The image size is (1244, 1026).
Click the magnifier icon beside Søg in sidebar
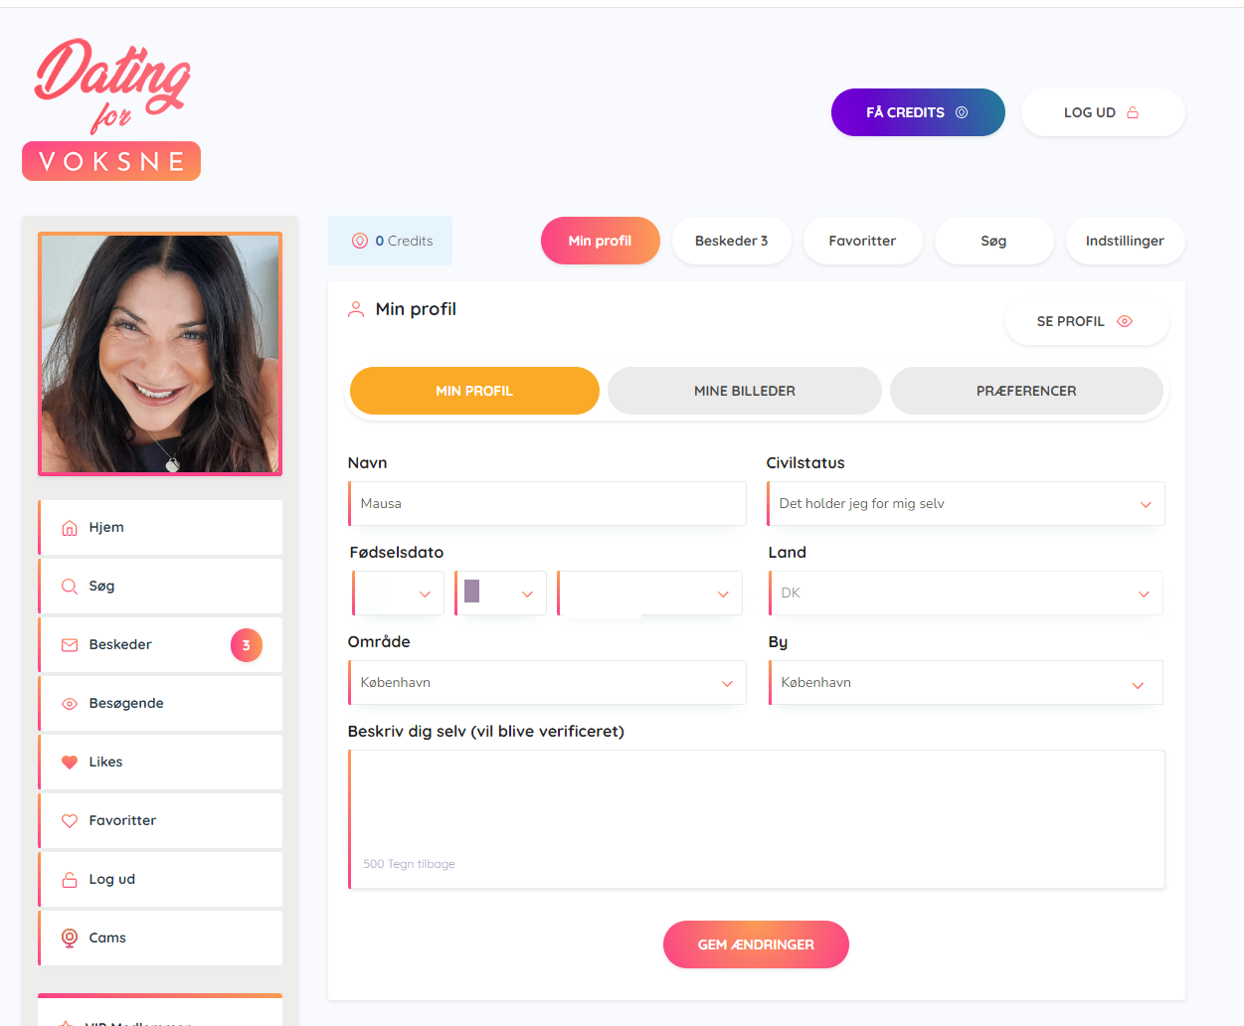[70, 587]
